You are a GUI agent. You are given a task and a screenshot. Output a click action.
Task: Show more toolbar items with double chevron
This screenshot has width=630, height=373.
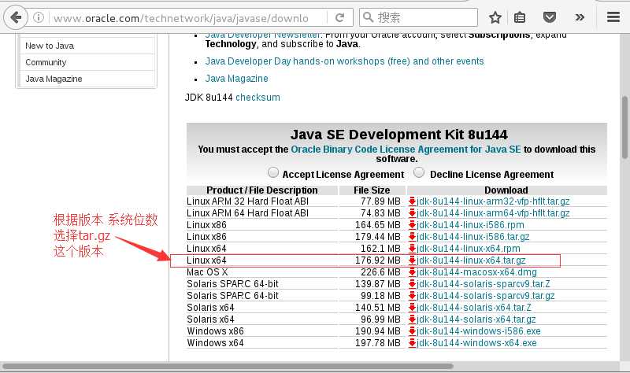pyautogui.click(x=580, y=17)
